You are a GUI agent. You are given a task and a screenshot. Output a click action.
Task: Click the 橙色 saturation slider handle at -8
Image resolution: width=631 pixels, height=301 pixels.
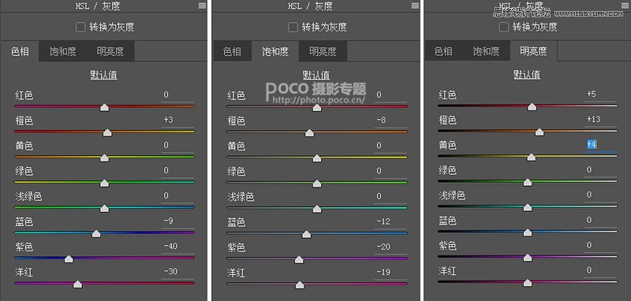309,133
